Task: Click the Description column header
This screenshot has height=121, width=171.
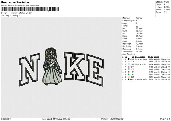Action: pyautogui.click(x=140, y=57)
